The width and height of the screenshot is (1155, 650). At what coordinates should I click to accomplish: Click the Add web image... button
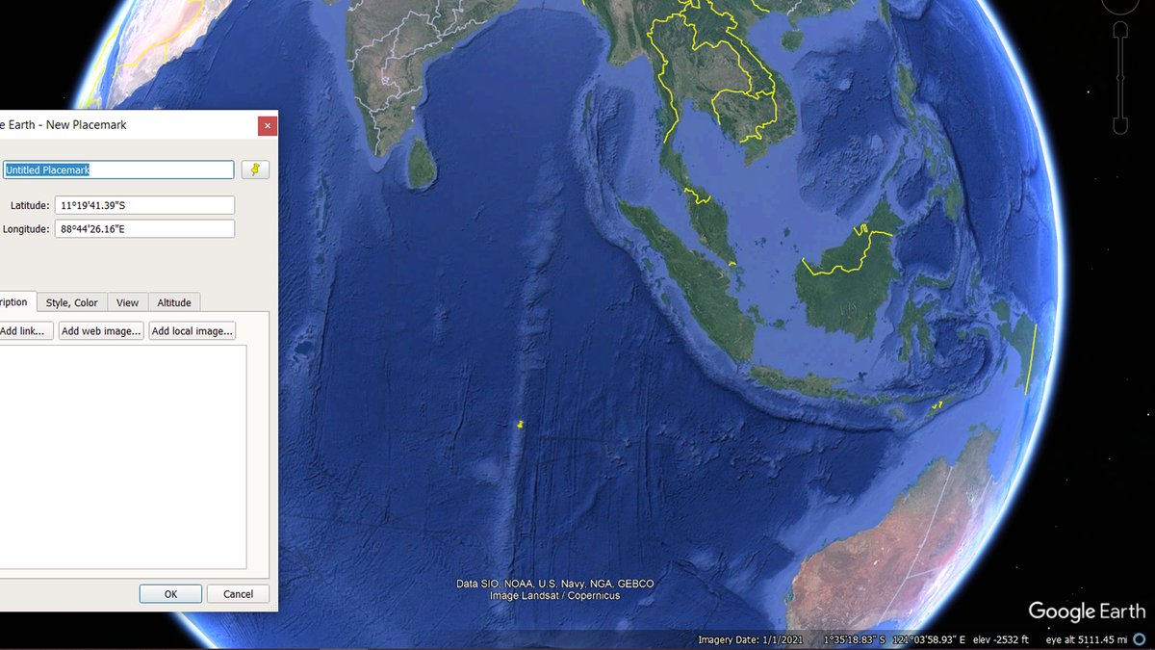(x=101, y=331)
